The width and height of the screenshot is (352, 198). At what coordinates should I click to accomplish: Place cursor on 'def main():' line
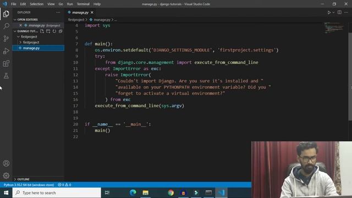98,44
